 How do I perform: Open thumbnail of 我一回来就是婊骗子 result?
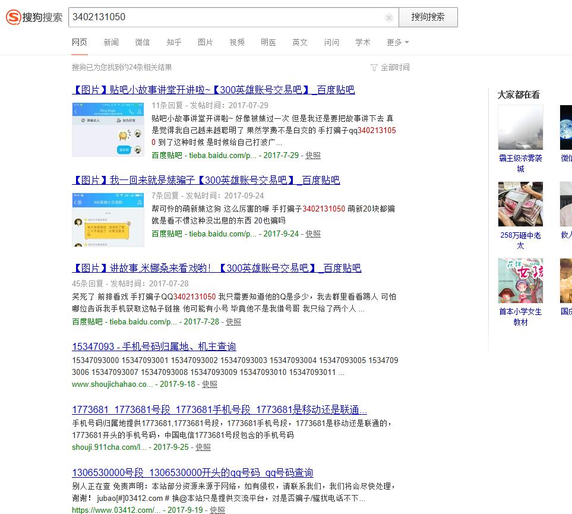pos(108,220)
